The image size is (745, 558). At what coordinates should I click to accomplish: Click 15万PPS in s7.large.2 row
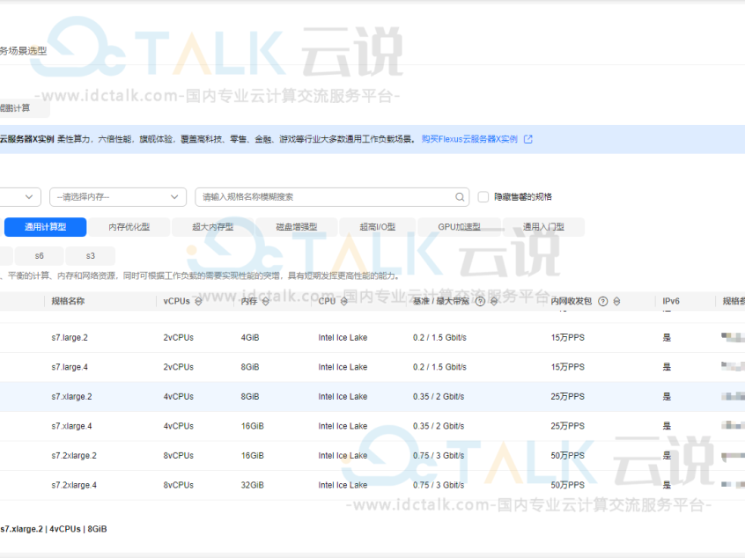568,338
